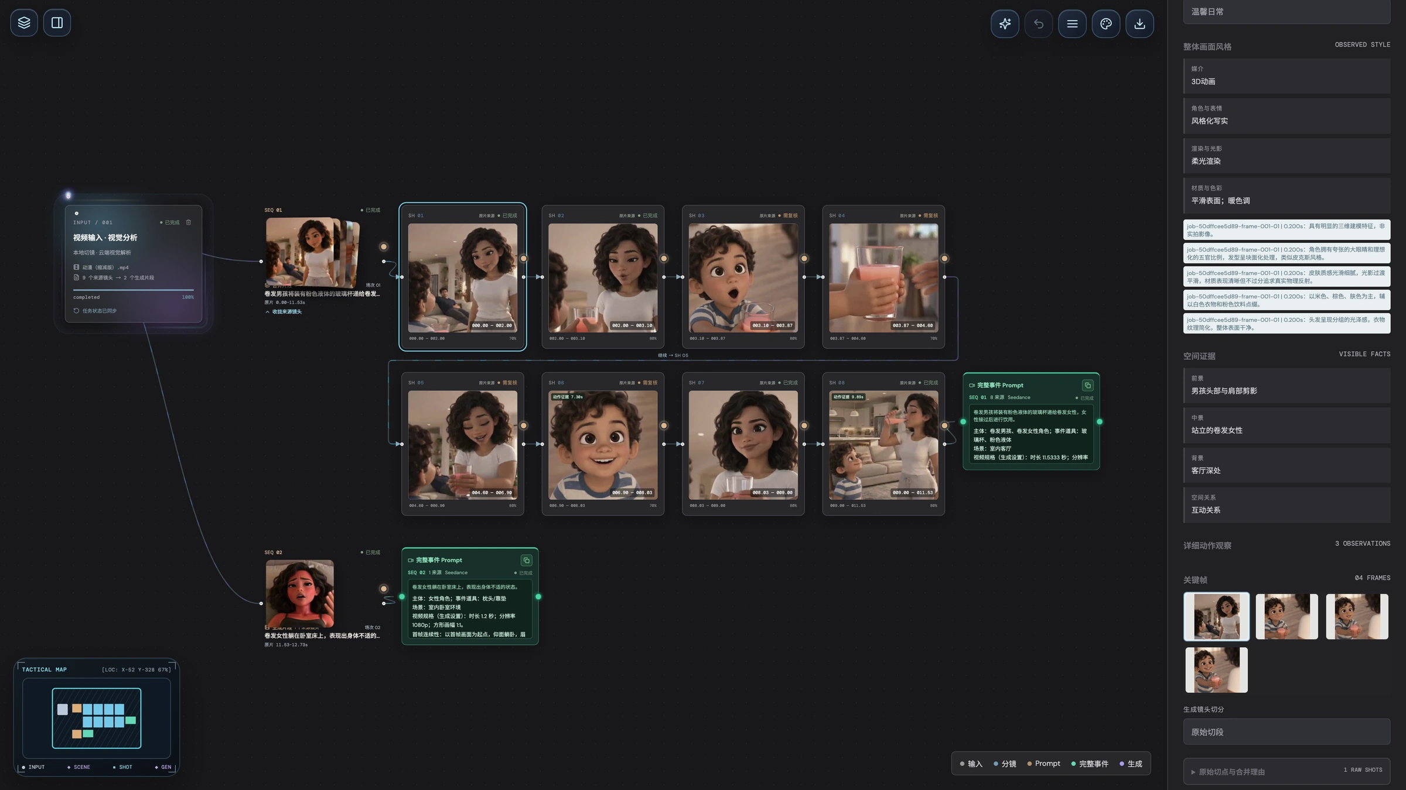Select the GEN label in Tactical Map
The height and width of the screenshot is (790, 1406).
pyautogui.click(x=163, y=767)
